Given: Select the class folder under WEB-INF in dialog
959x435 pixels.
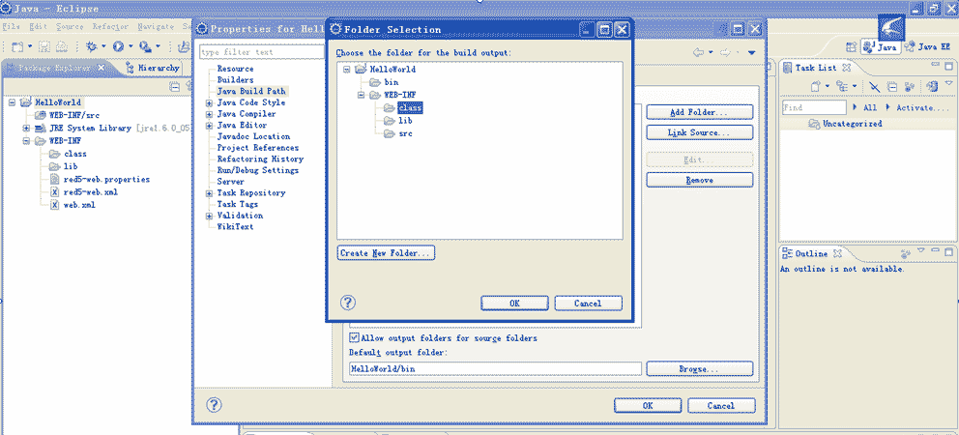Looking at the screenshot, I should [403, 107].
